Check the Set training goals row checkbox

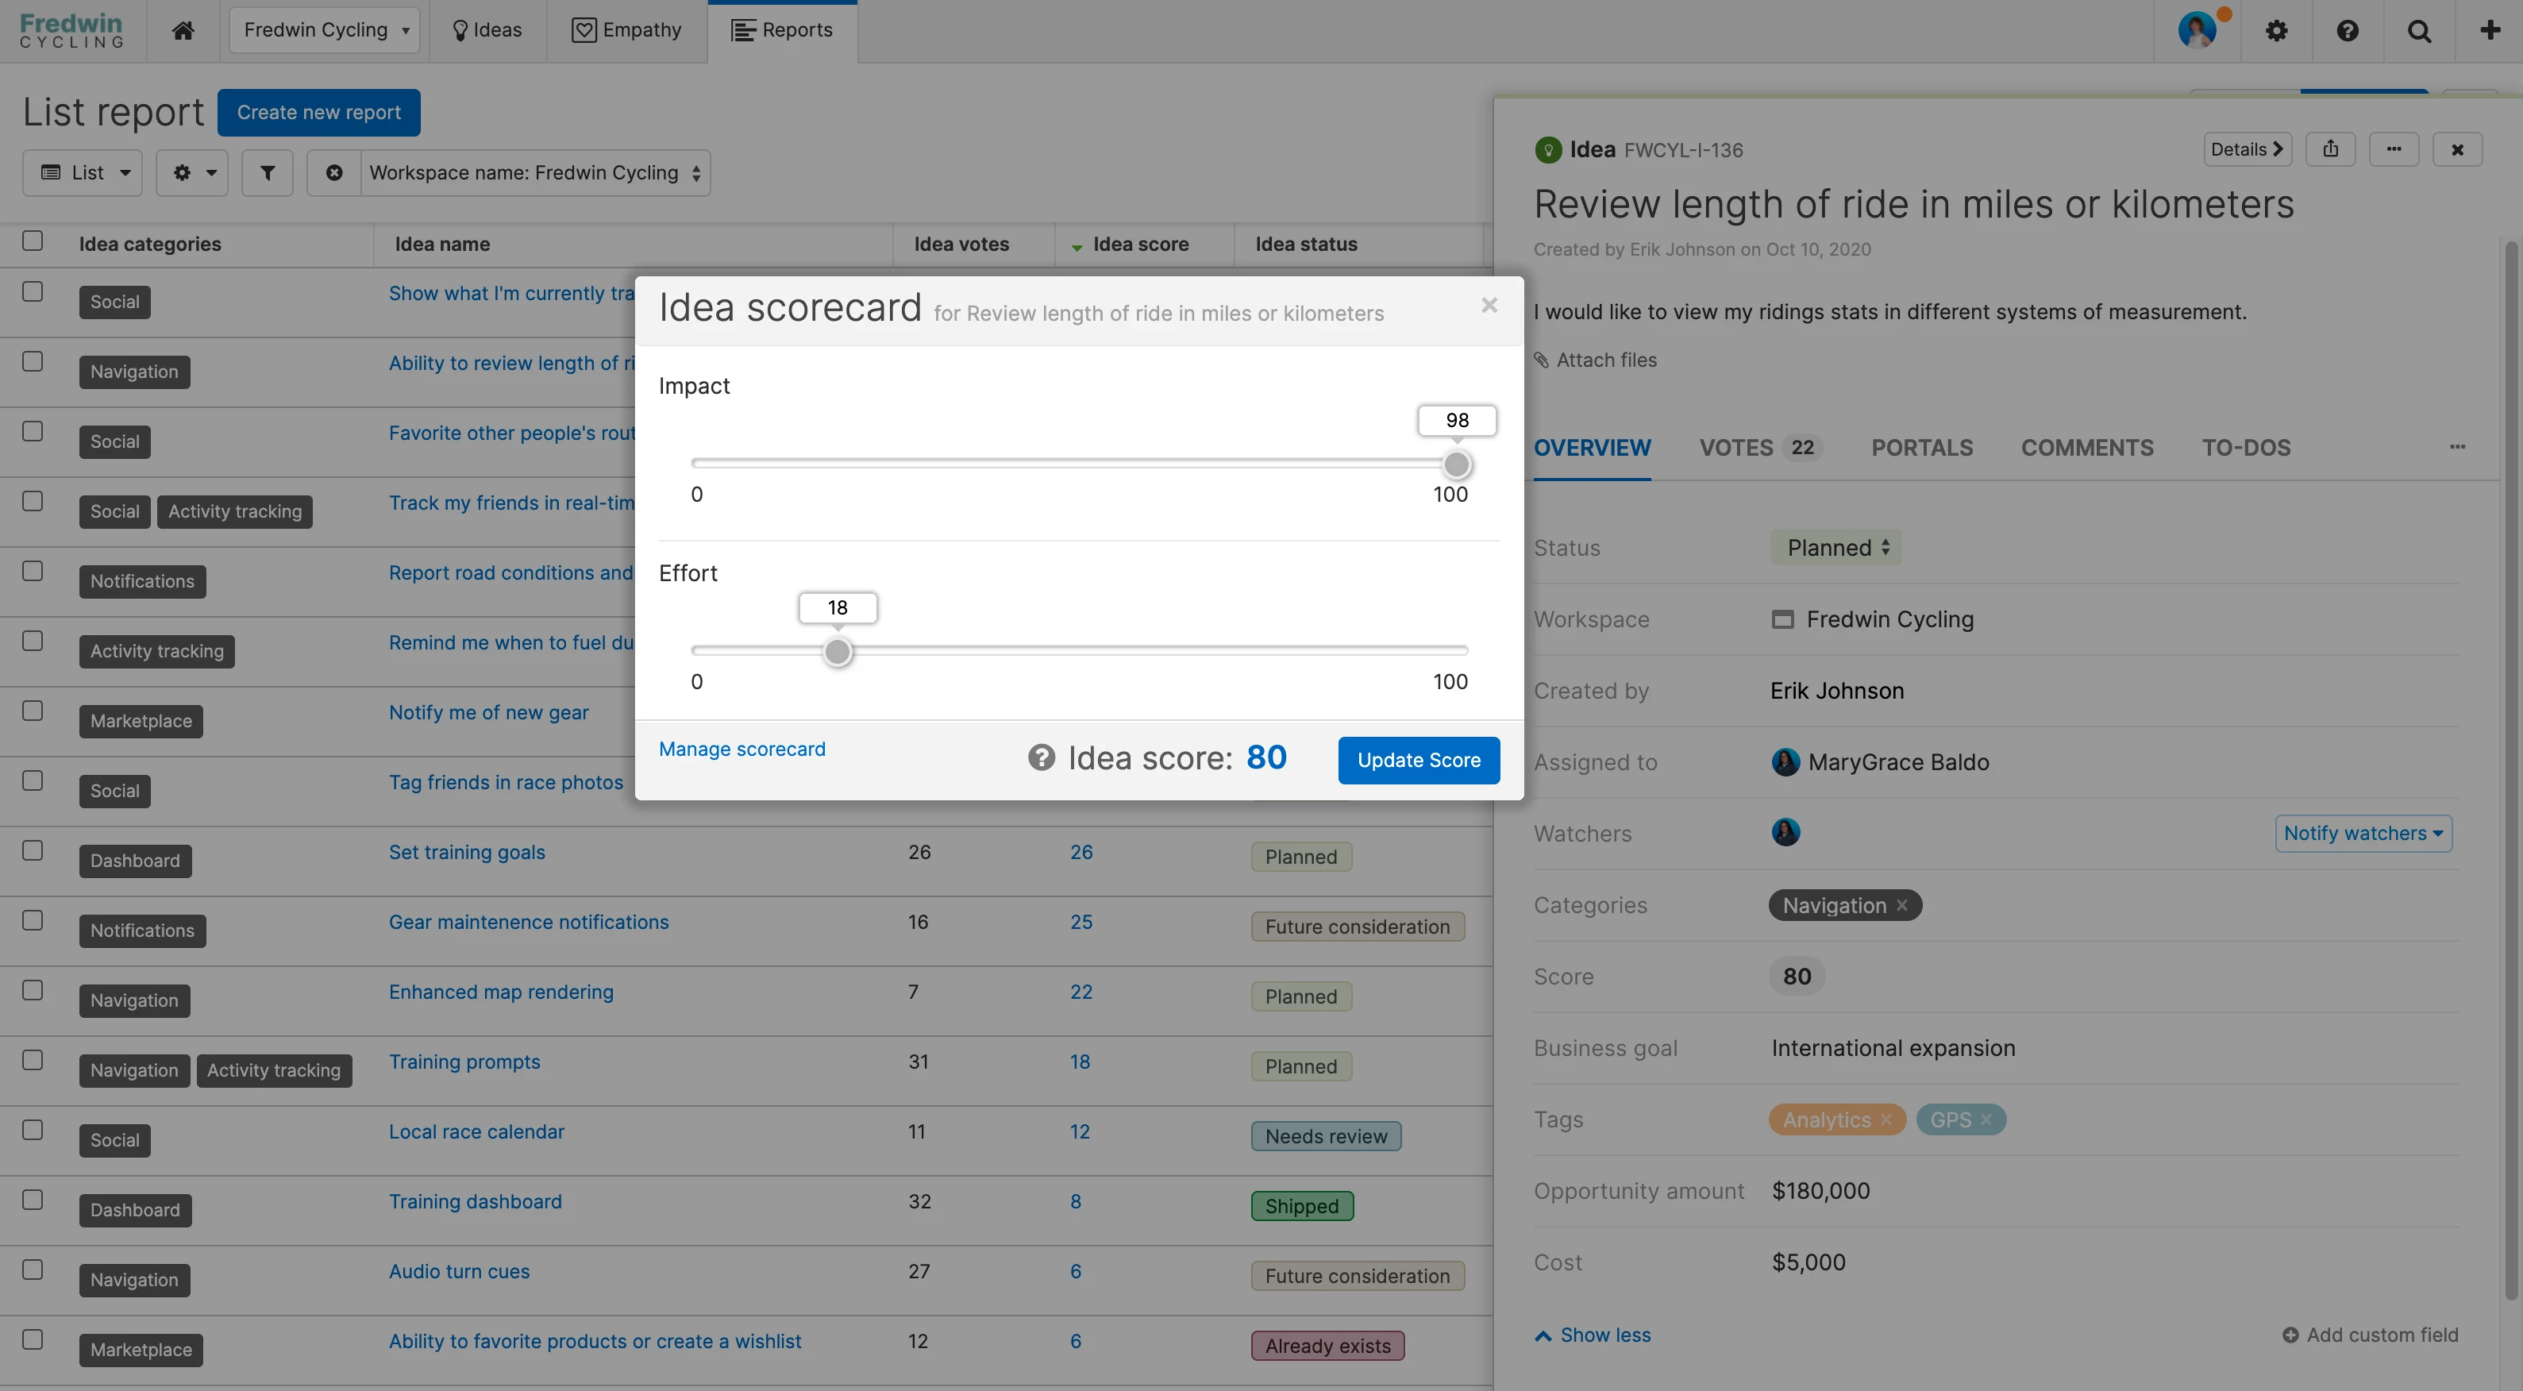tap(33, 850)
